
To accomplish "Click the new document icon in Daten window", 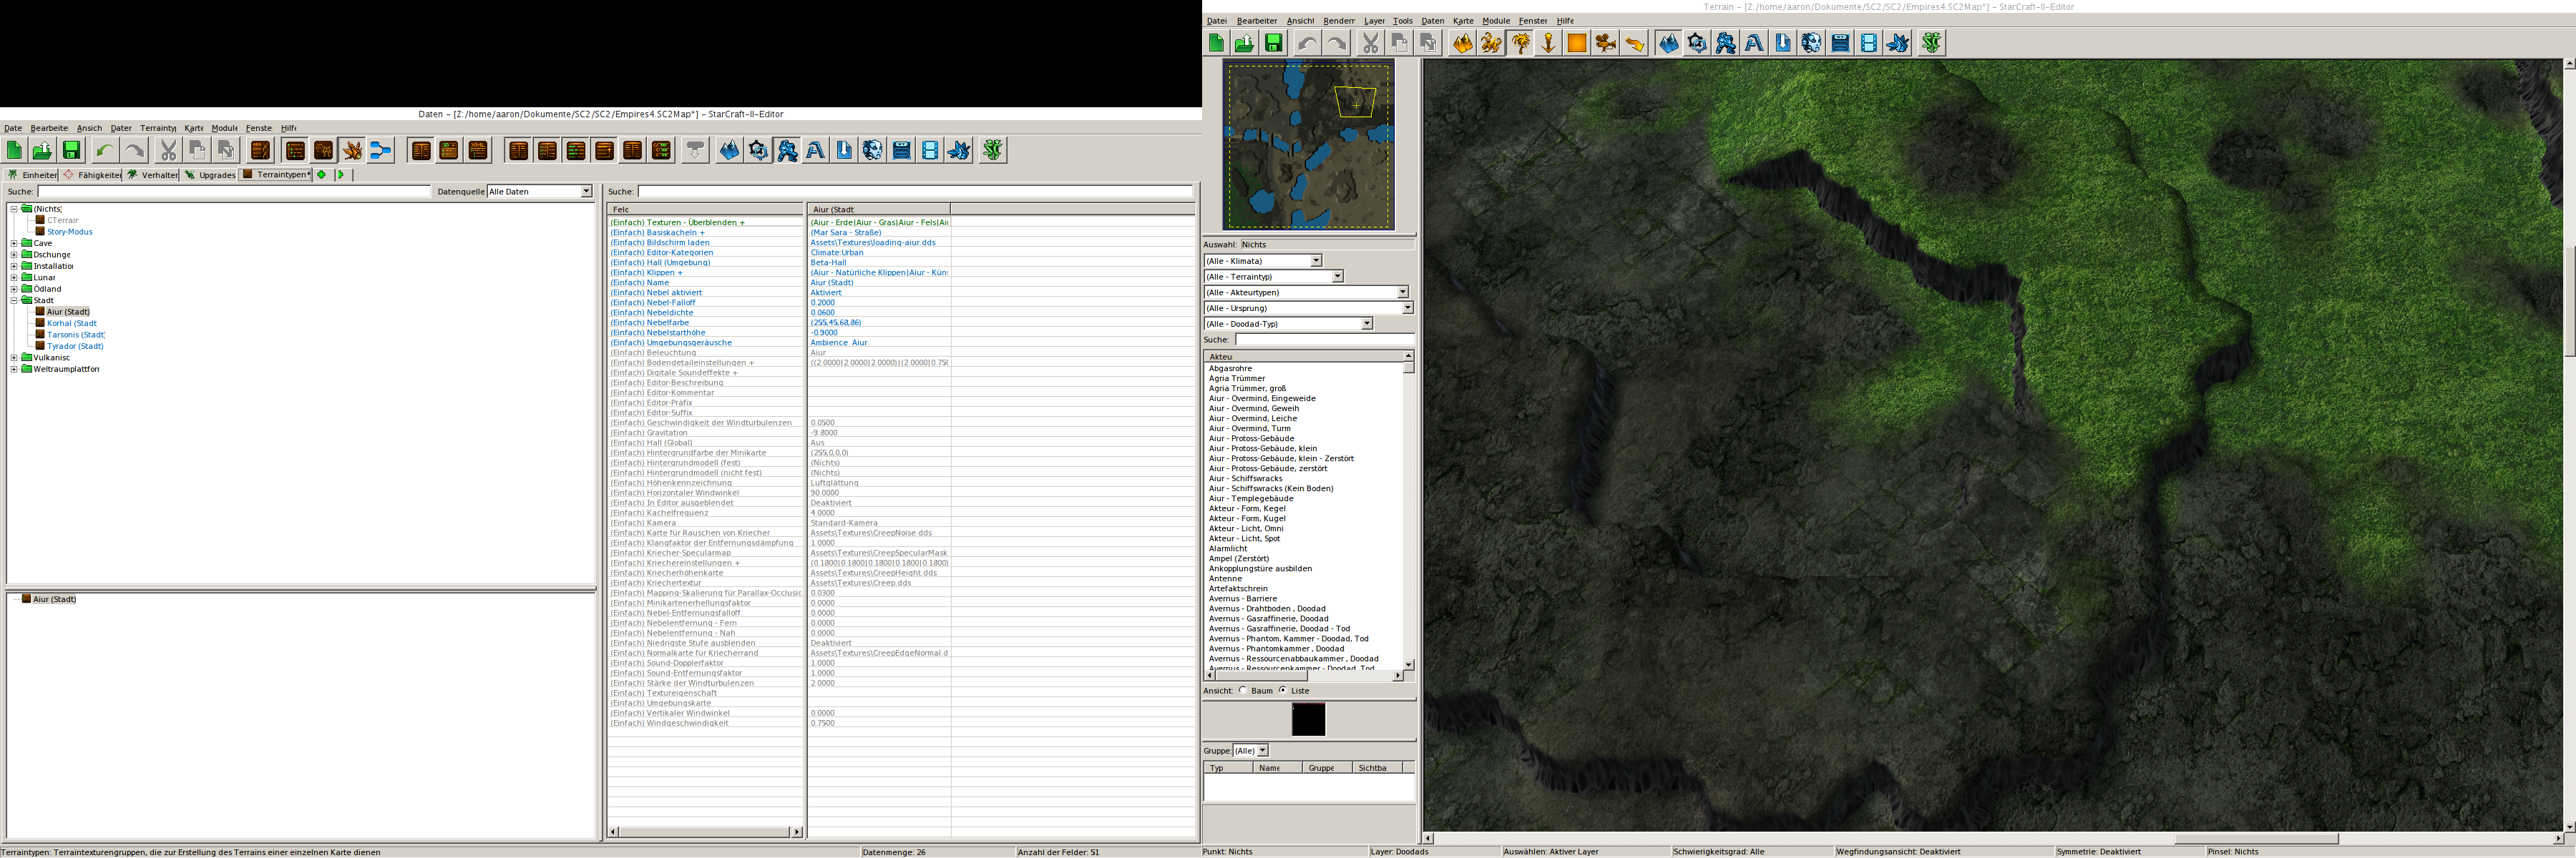I will click(14, 151).
